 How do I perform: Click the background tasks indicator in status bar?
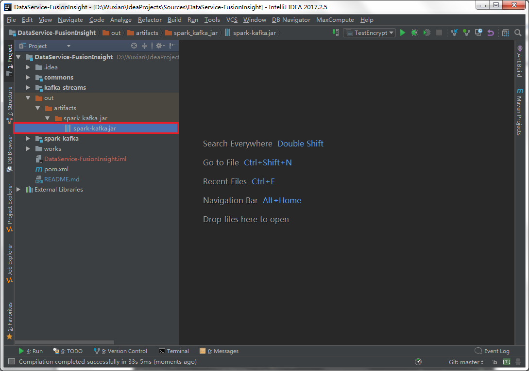418,362
